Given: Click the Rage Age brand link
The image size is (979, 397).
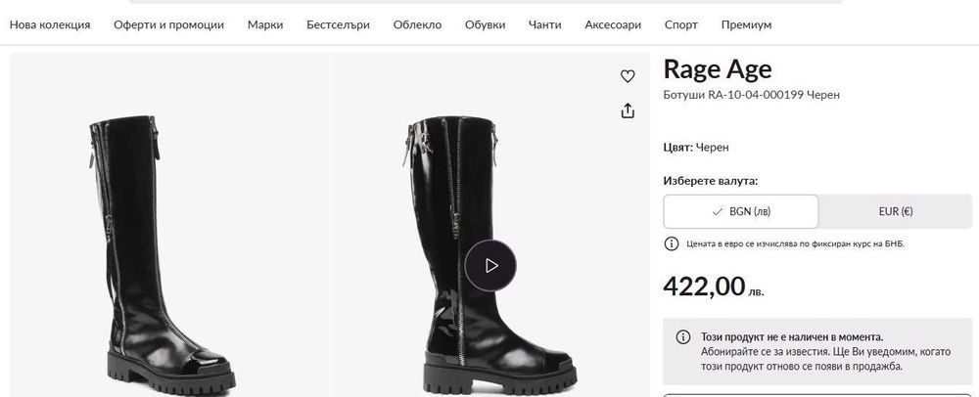Looking at the screenshot, I should (718, 68).
